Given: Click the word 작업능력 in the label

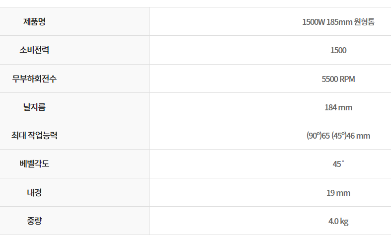Looking at the screenshot, I should [43, 135].
